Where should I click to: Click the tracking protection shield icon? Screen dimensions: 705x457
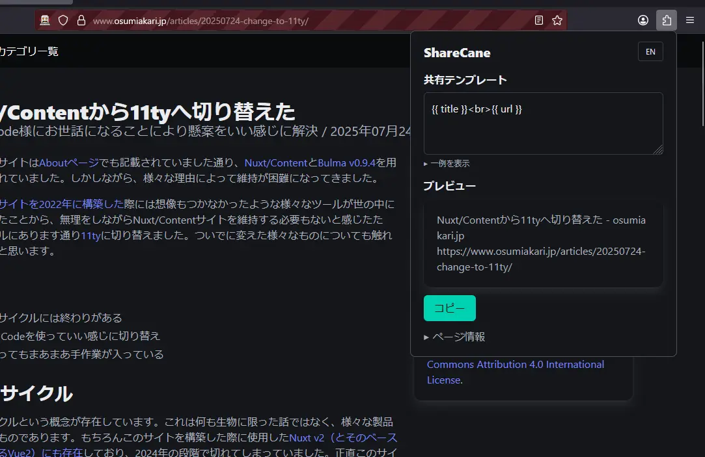(x=62, y=20)
